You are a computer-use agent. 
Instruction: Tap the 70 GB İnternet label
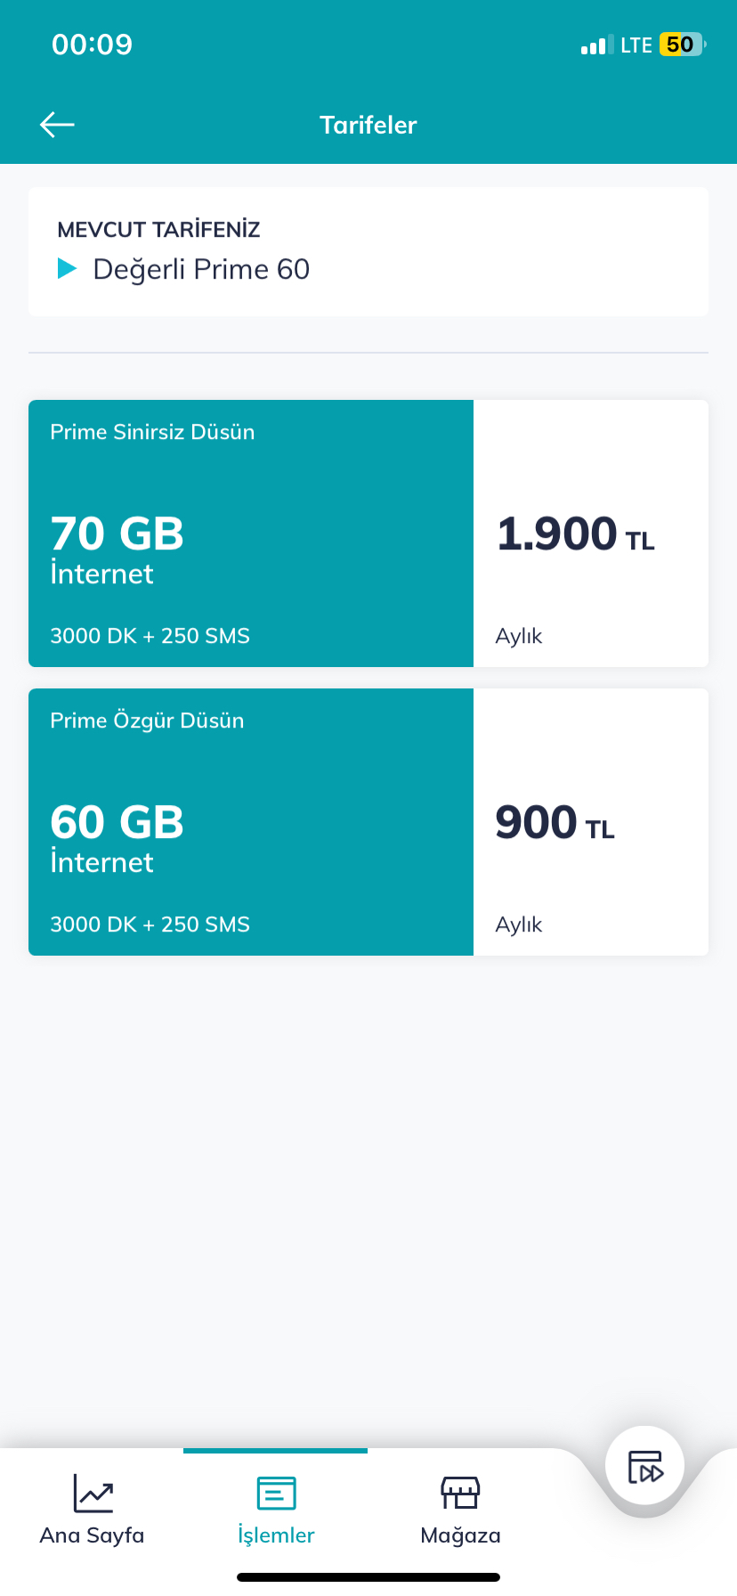point(117,550)
